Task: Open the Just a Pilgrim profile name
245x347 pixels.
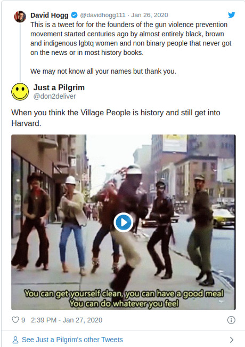Action: [x=59, y=88]
